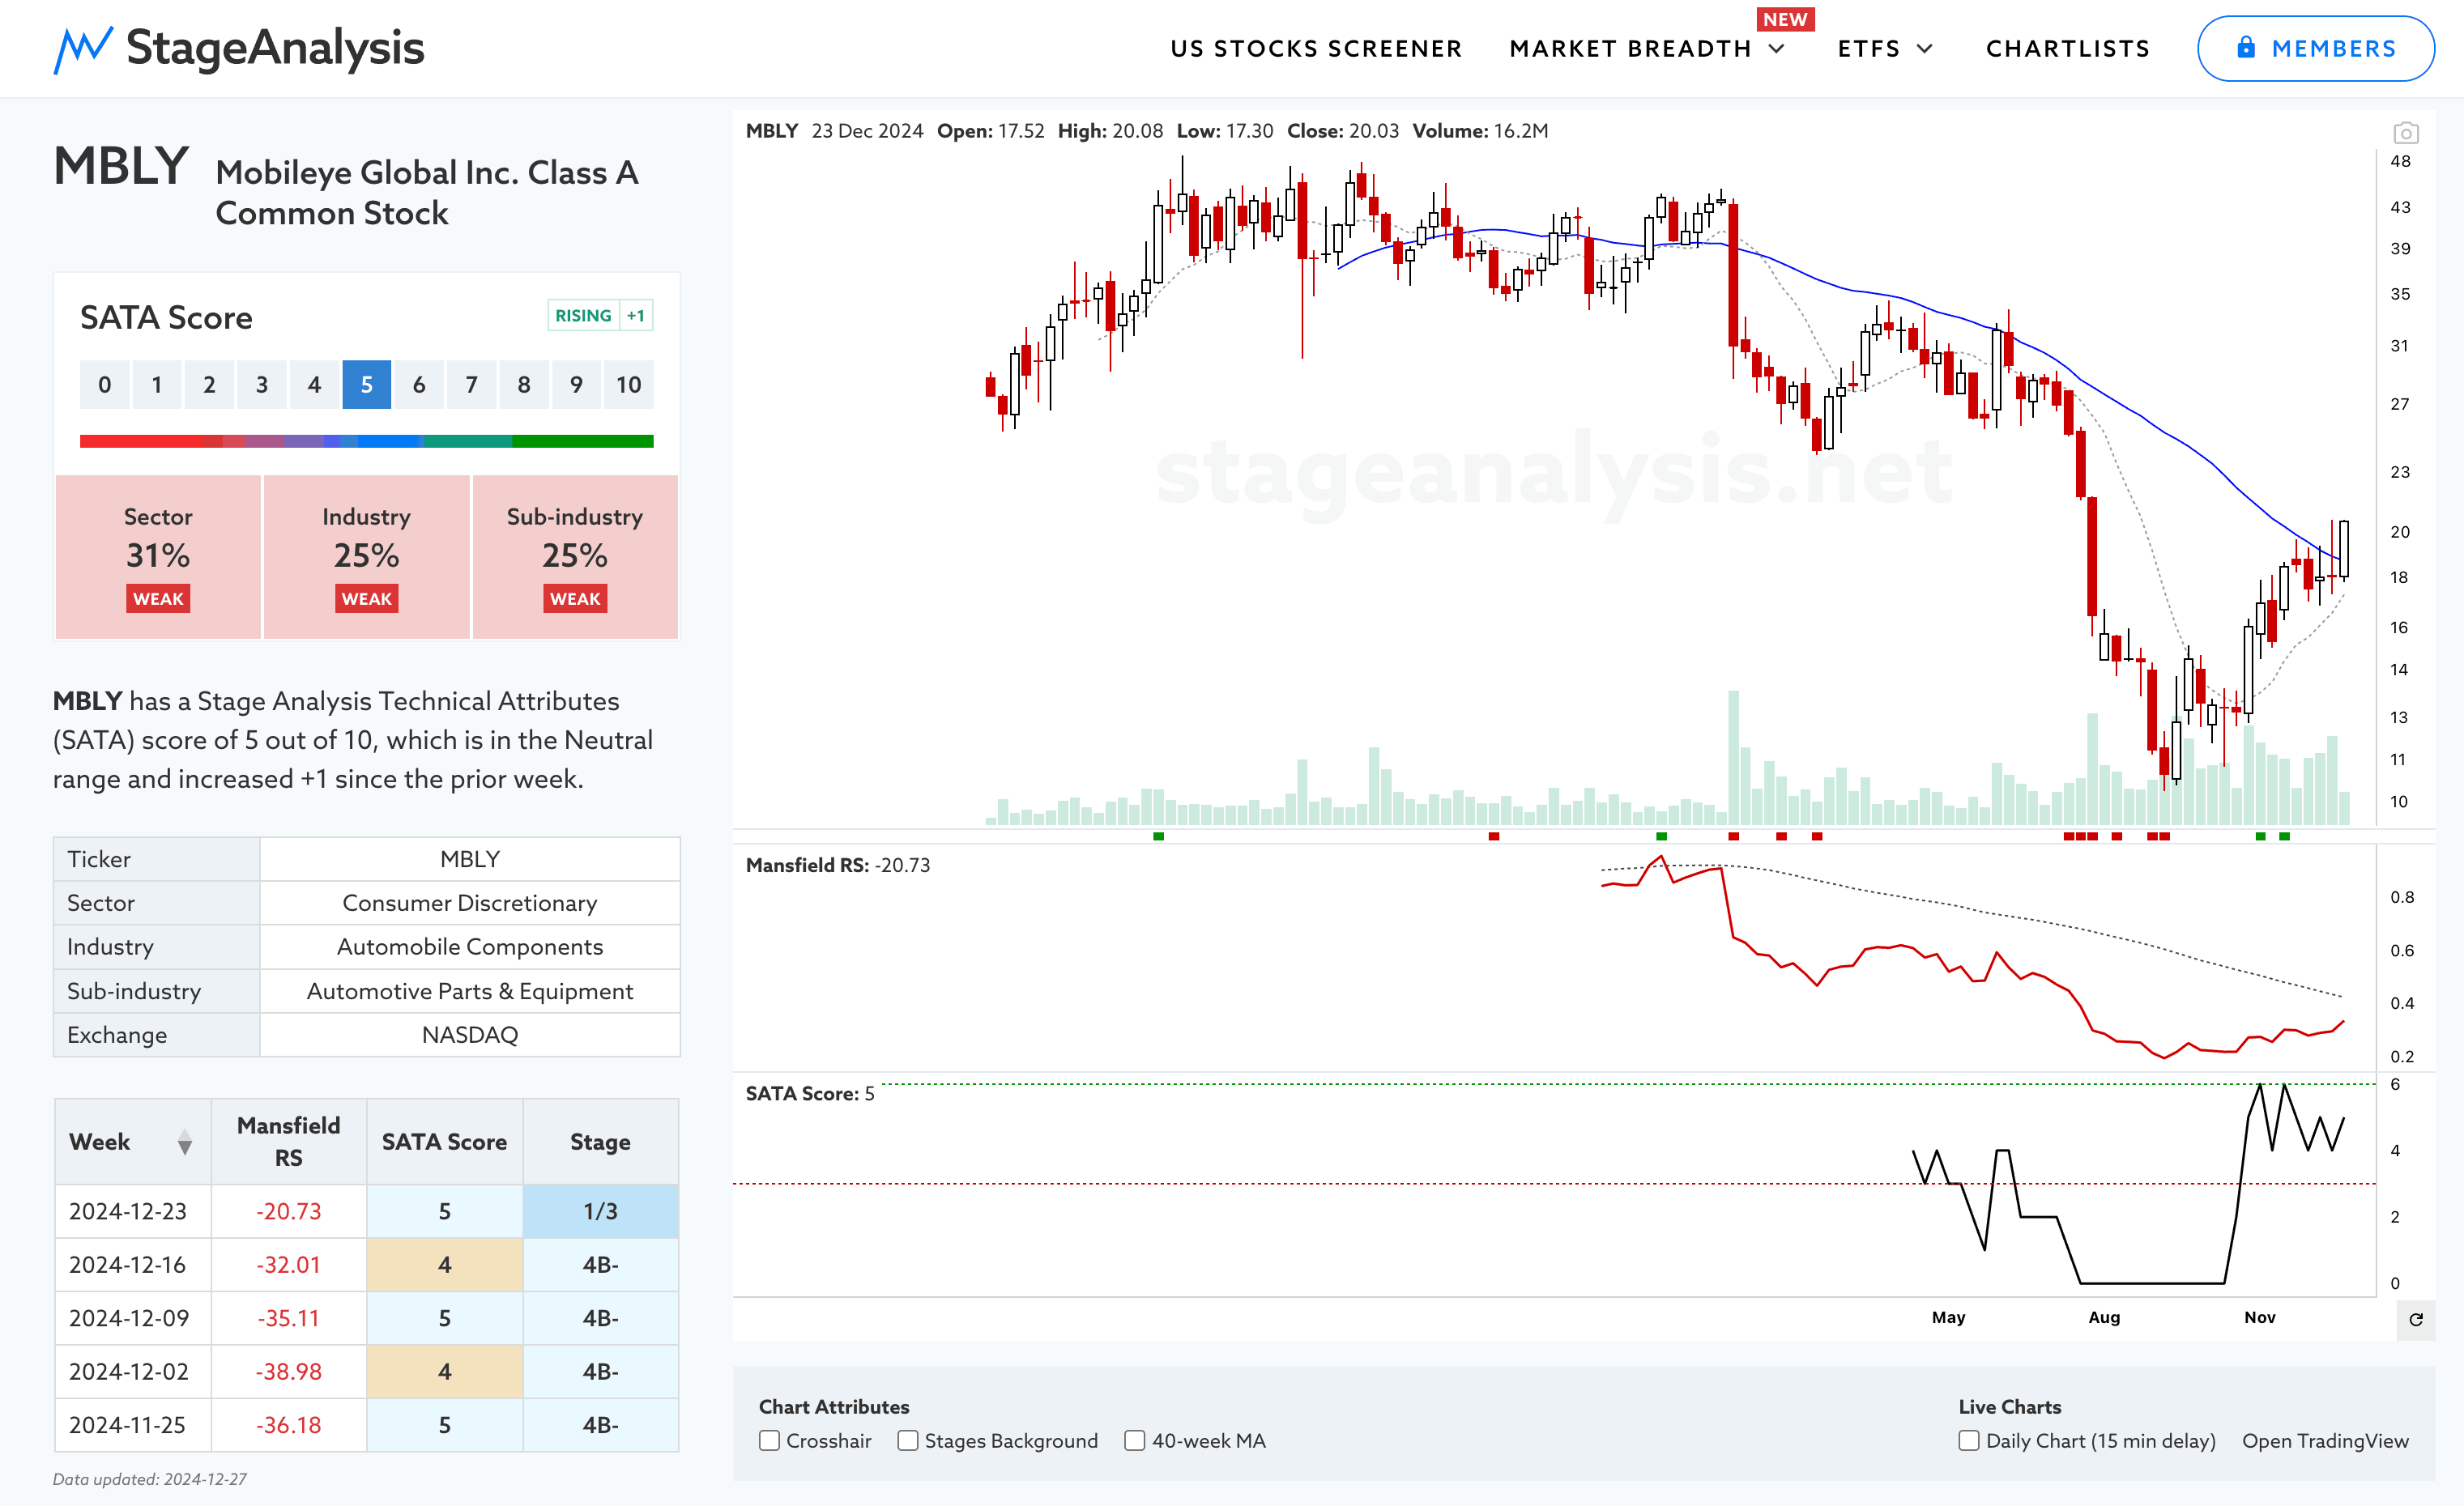The width and height of the screenshot is (2464, 1506).
Task: Click the SATA Score column header
Action: point(444,1142)
